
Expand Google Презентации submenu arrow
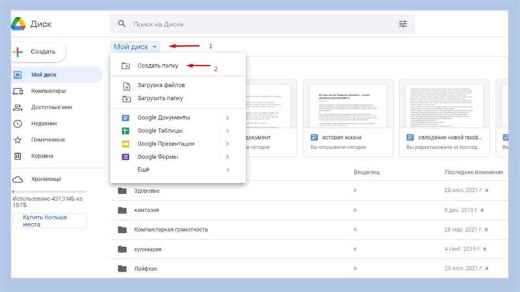tap(227, 143)
